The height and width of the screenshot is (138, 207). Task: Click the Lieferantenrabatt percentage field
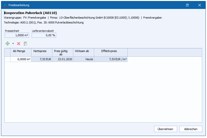(44, 35)
